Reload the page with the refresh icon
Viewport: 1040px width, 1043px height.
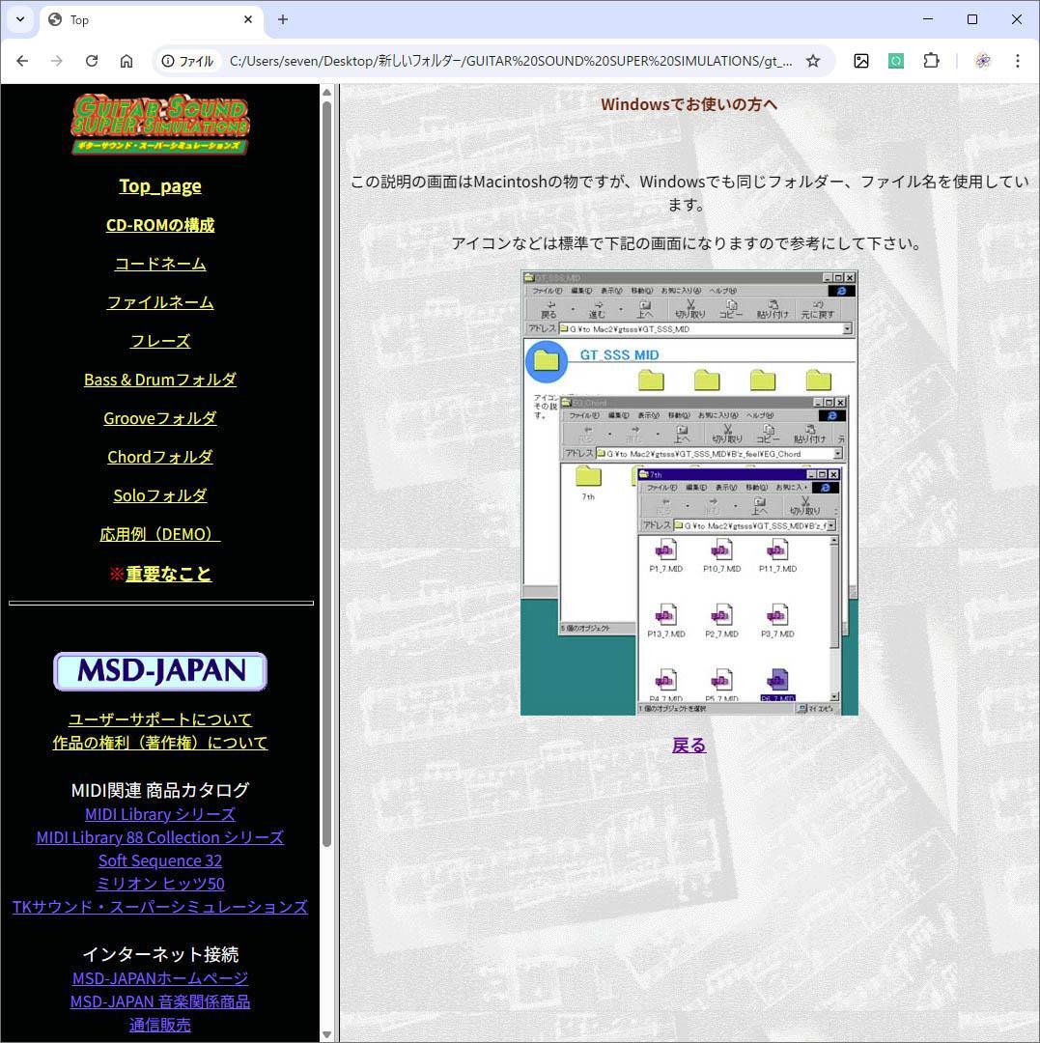tap(92, 61)
